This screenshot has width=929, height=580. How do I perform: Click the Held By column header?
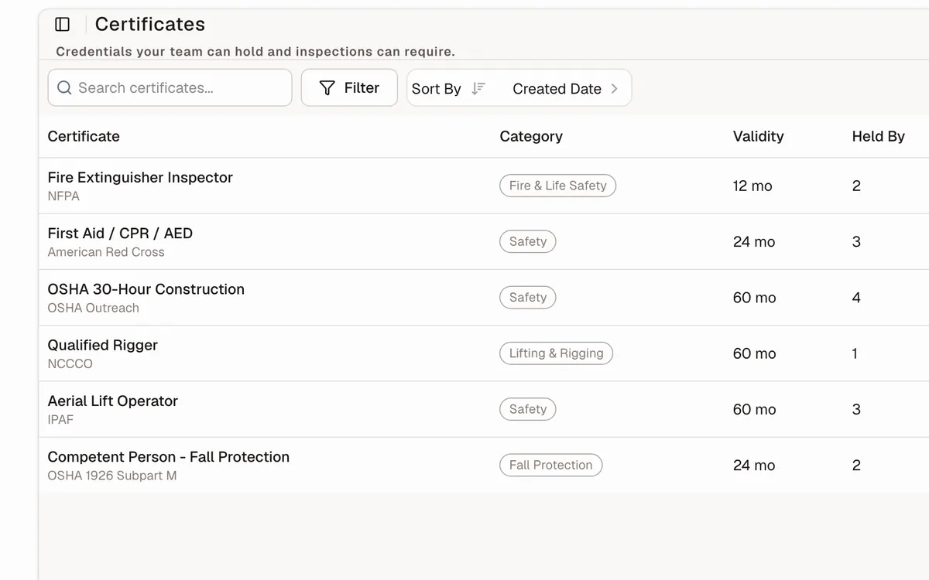point(879,136)
